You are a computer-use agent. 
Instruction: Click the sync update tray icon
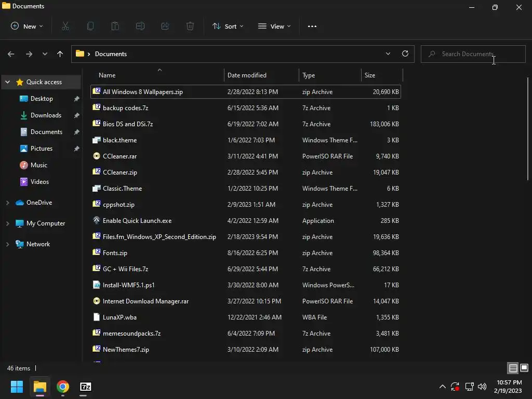pyautogui.click(x=455, y=387)
